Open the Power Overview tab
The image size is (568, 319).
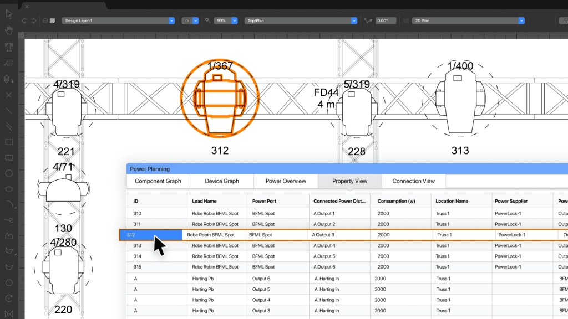pyautogui.click(x=286, y=181)
